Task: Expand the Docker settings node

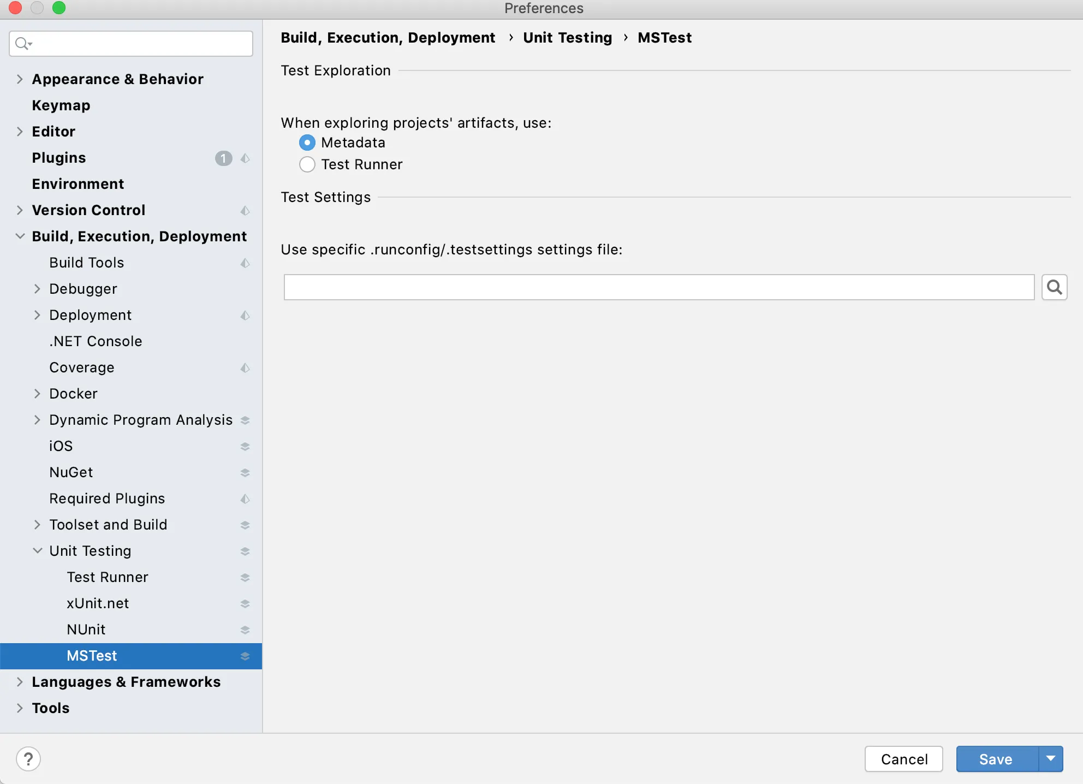Action: tap(37, 394)
